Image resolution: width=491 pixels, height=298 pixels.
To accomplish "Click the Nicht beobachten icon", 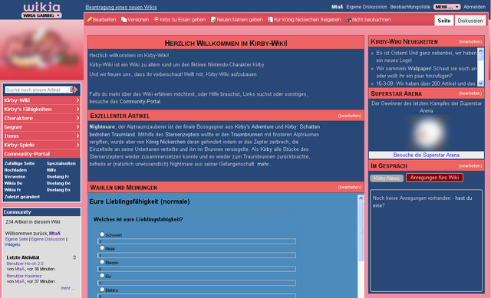I will [348, 20].
